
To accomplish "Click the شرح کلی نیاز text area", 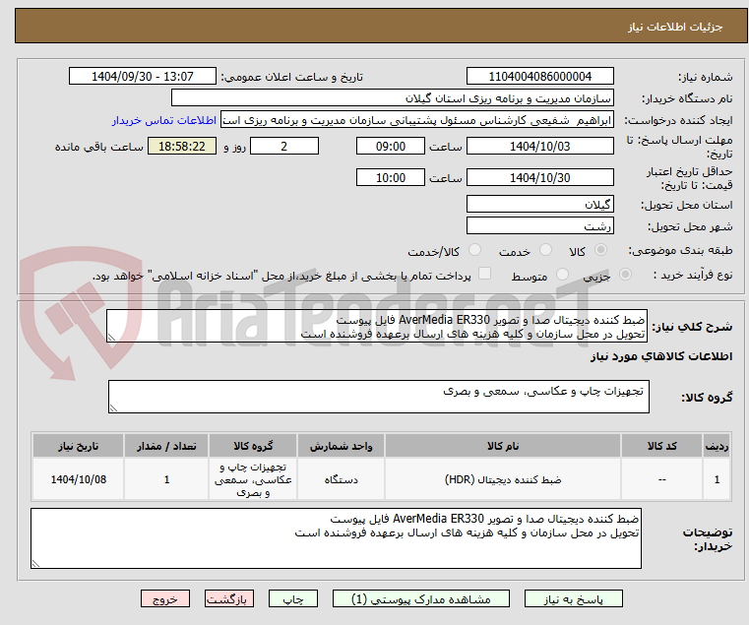I will point(377,326).
